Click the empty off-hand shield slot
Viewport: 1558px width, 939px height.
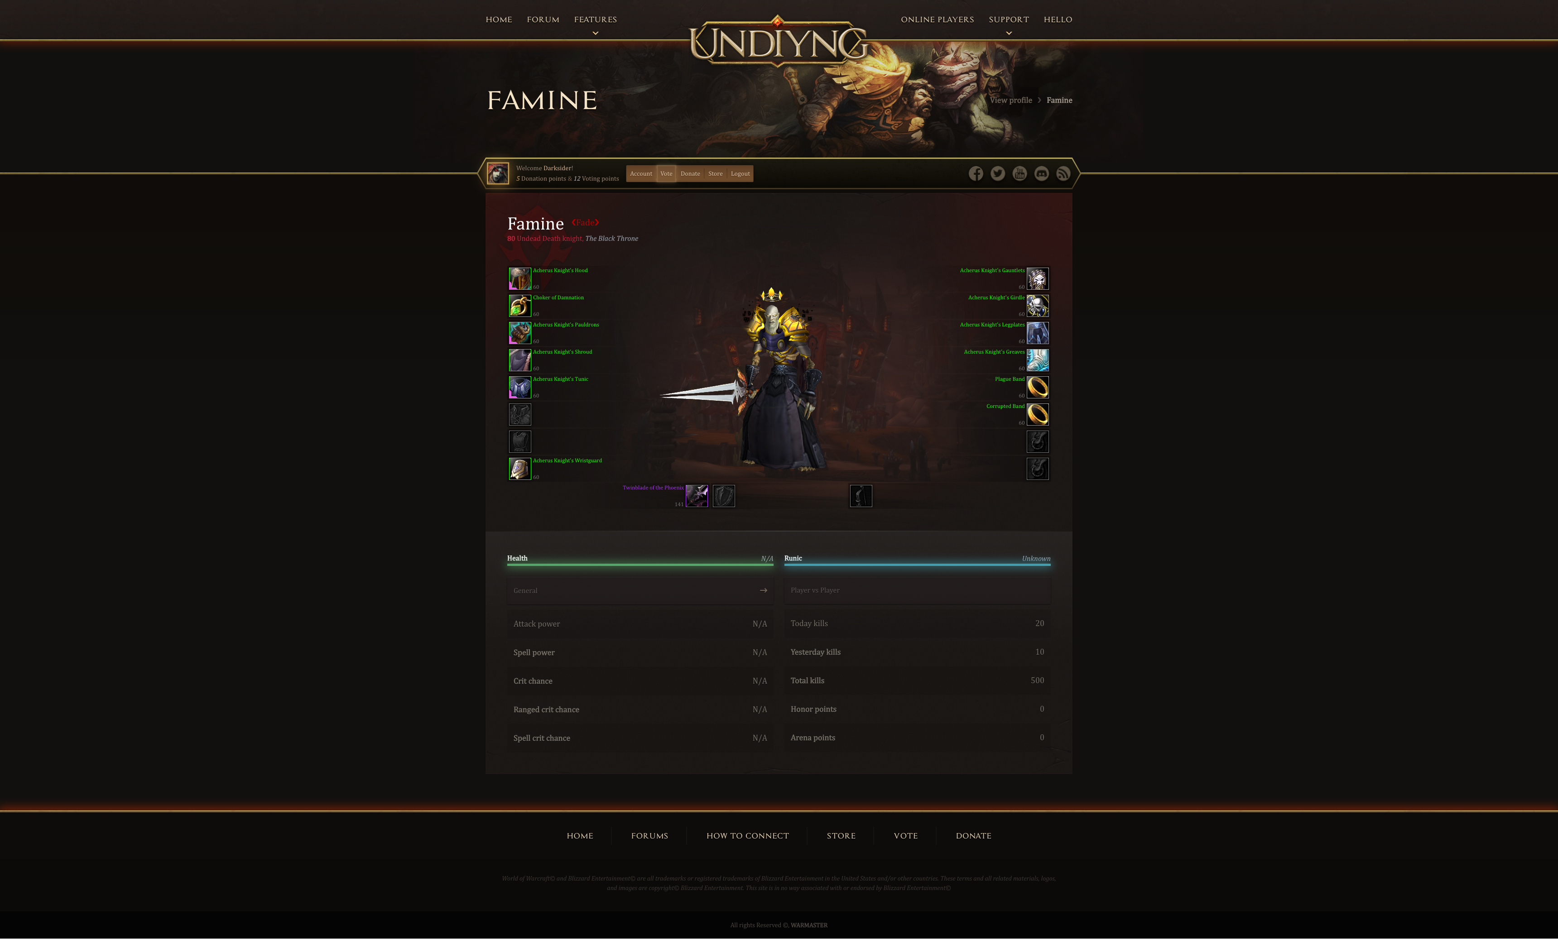[x=724, y=496]
